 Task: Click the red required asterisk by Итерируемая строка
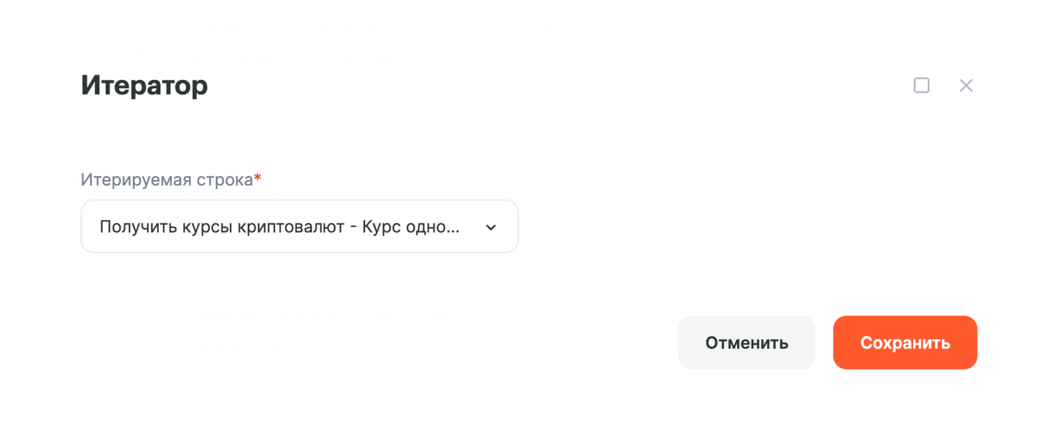[x=258, y=177]
